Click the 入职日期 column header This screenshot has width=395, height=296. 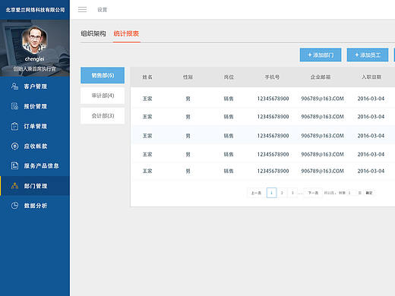click(371, 77)
